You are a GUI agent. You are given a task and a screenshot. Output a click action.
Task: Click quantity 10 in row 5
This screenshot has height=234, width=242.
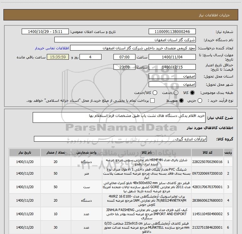56,214
